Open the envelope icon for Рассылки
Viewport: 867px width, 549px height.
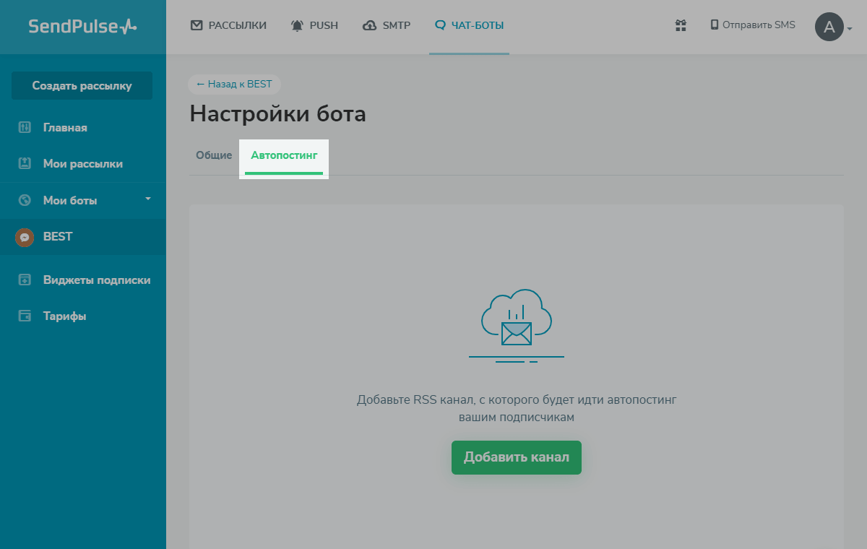197,25
